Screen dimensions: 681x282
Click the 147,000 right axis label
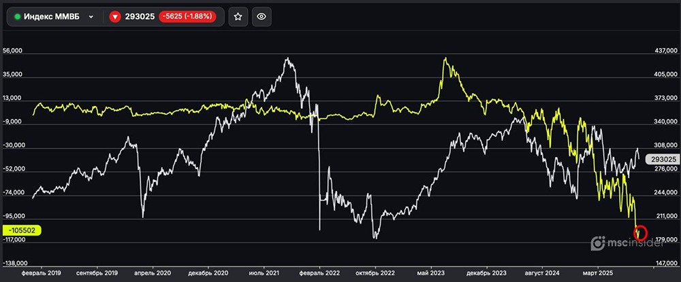667,264
